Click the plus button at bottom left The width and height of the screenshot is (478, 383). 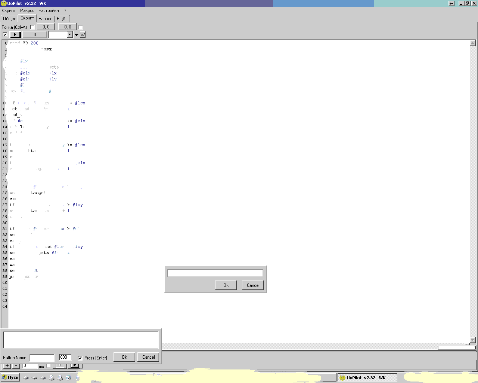(x=7, y=366)
